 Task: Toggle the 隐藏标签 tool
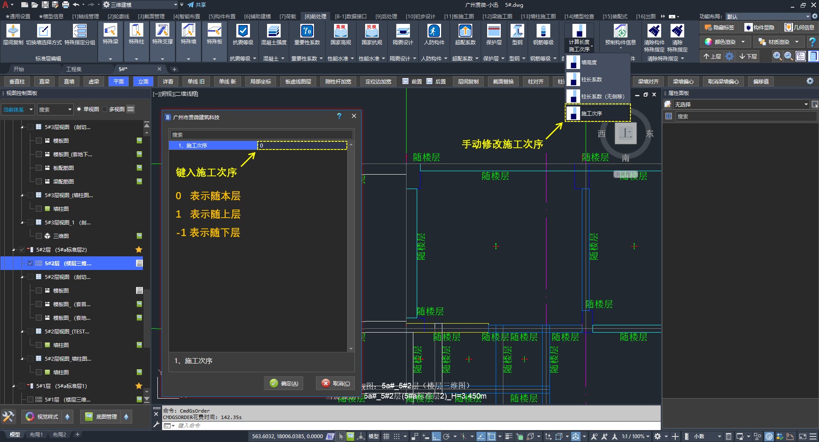(720, 28)
